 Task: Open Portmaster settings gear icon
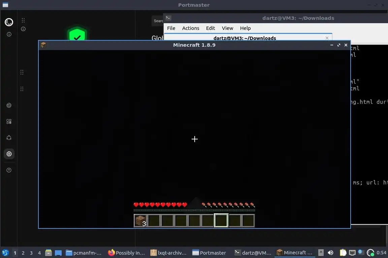pyautogui.click(x=9, y=154)
